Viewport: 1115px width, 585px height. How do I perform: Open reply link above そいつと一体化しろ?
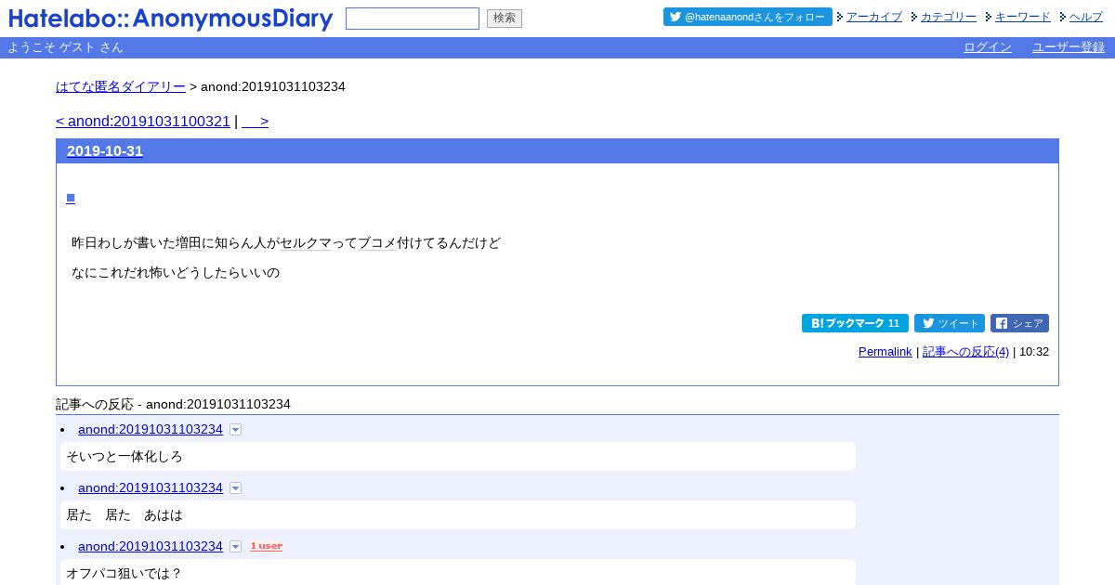151,429
